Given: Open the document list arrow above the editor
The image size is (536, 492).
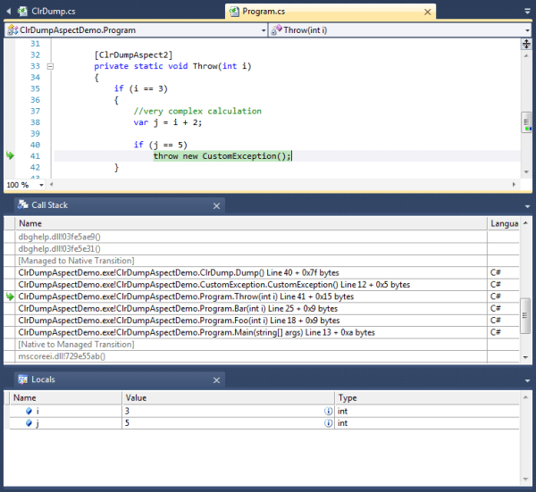Looking at the screenshot, I should 526,12.
